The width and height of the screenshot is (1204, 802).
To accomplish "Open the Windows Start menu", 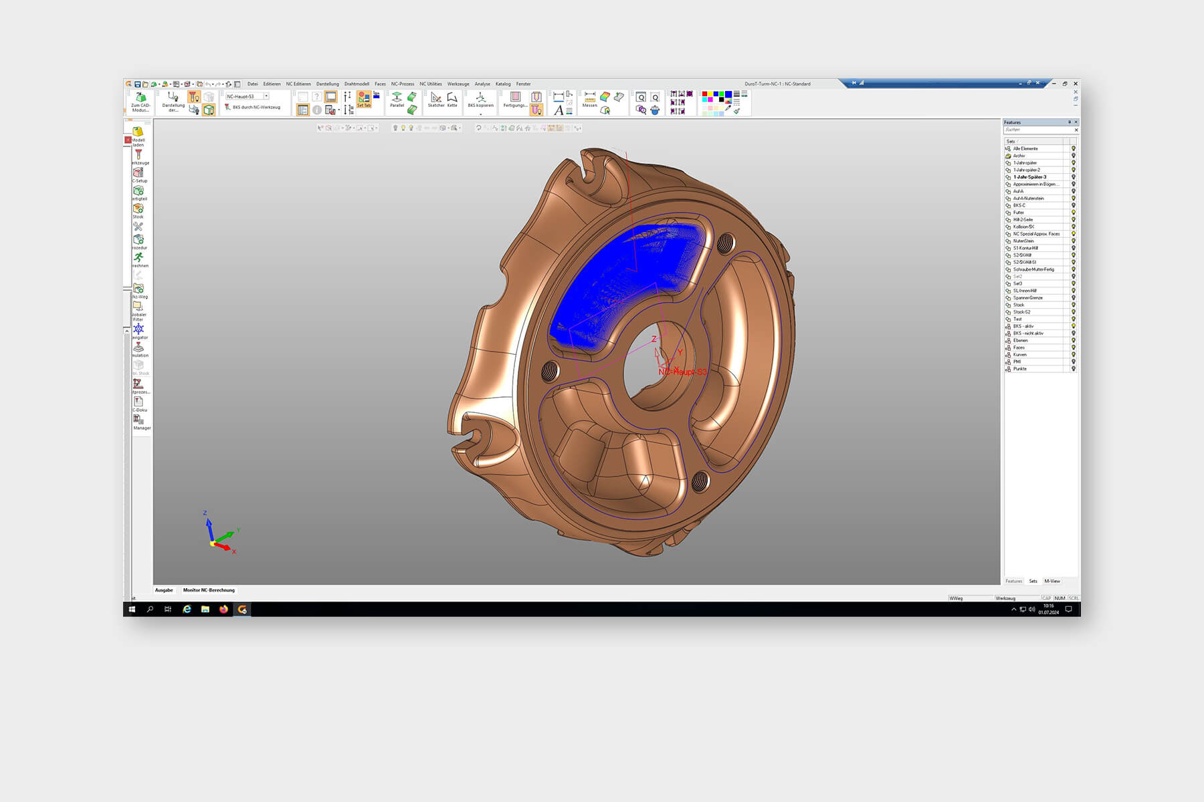I will pyautogui.click(x=132, y=610).
